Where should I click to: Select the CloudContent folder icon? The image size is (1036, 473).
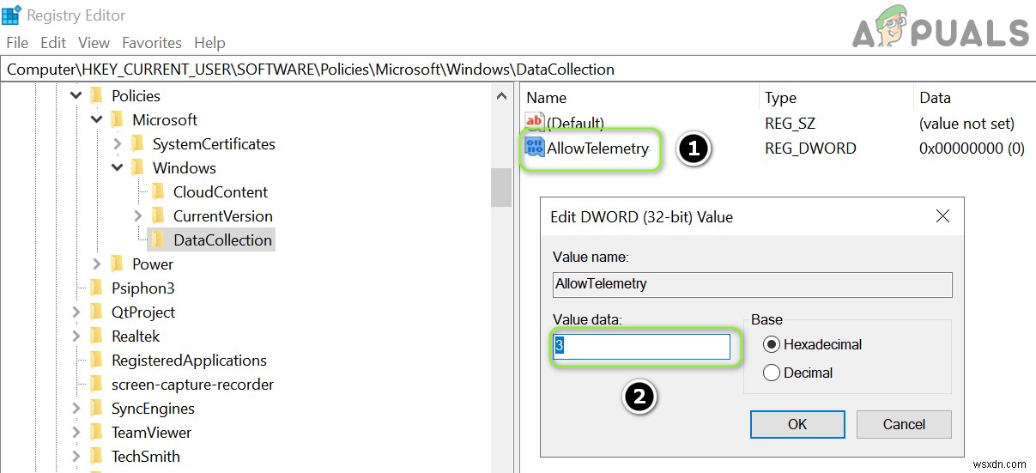coord(158,191)
